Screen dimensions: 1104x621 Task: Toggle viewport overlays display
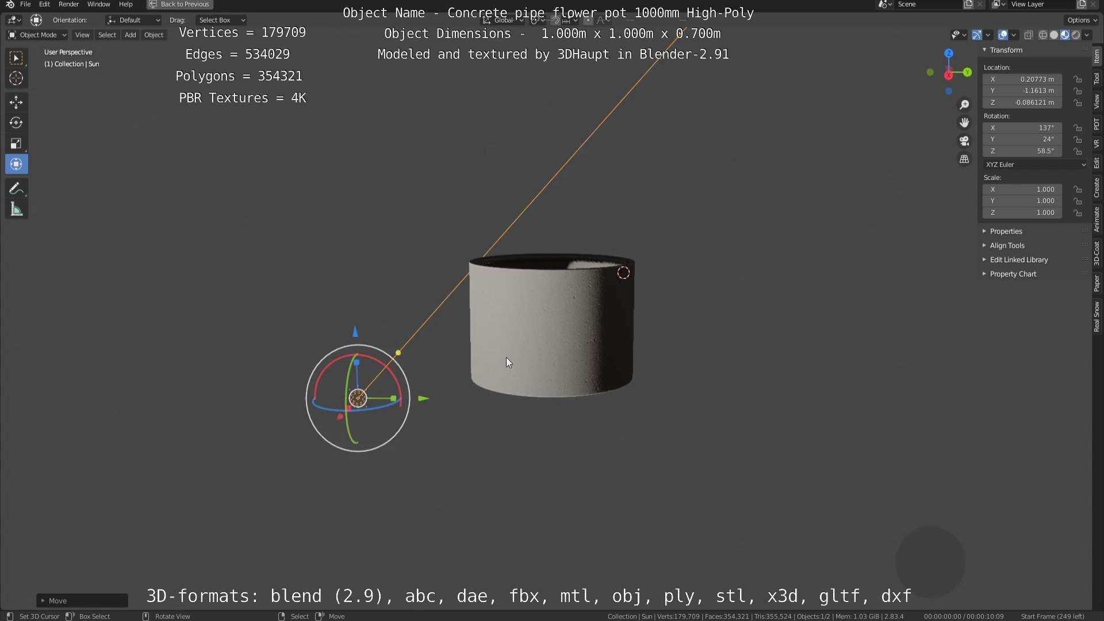(x=1003, y=35)
